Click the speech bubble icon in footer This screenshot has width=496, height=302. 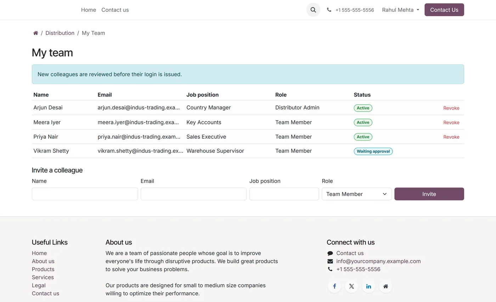[330, 253]
